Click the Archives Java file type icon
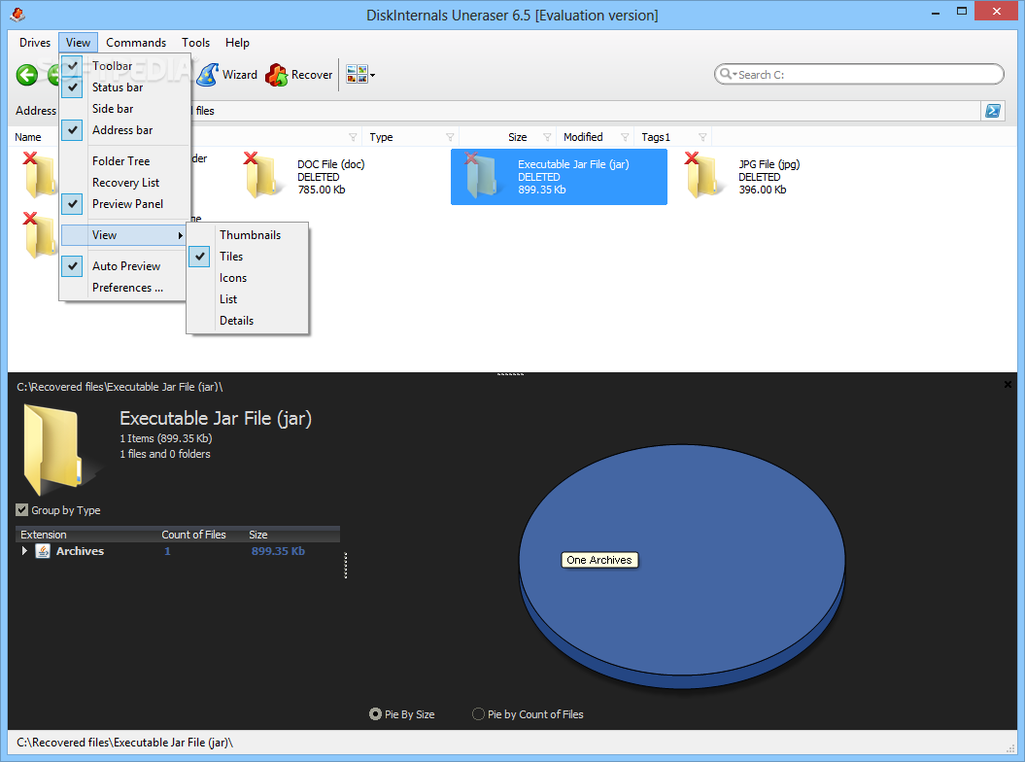This screenshot has height=762, width=1025. pos(43,551)
